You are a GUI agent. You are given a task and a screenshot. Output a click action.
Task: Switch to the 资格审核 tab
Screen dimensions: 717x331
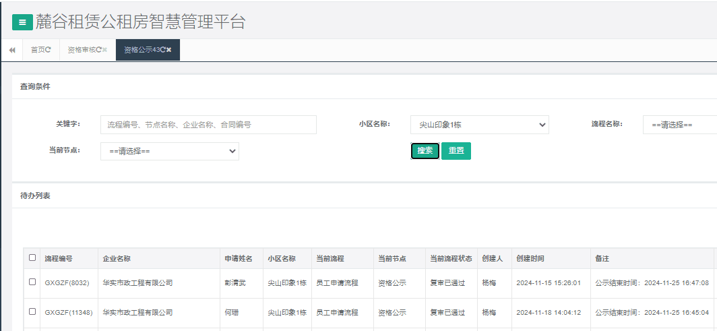82,50
